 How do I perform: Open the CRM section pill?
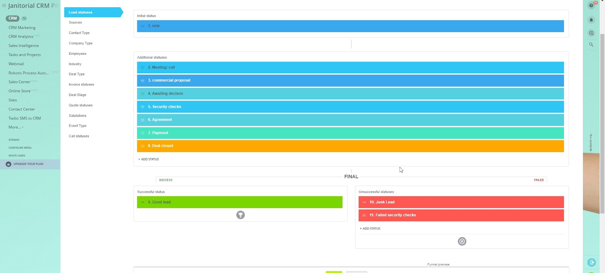tap(12, 18)
